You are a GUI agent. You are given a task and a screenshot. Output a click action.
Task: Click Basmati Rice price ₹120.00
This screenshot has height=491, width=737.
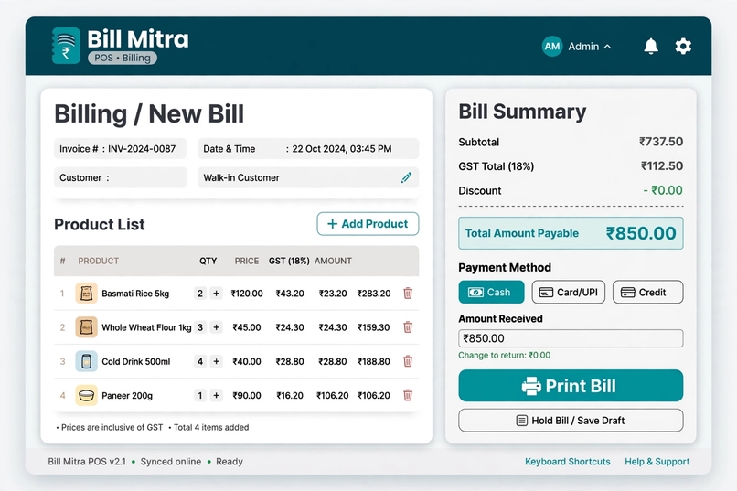click(x=247, y=294)
